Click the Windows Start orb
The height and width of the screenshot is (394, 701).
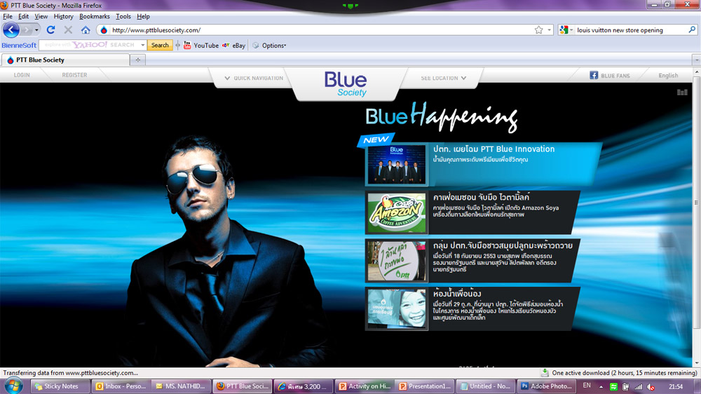click(x=13, y=386)
